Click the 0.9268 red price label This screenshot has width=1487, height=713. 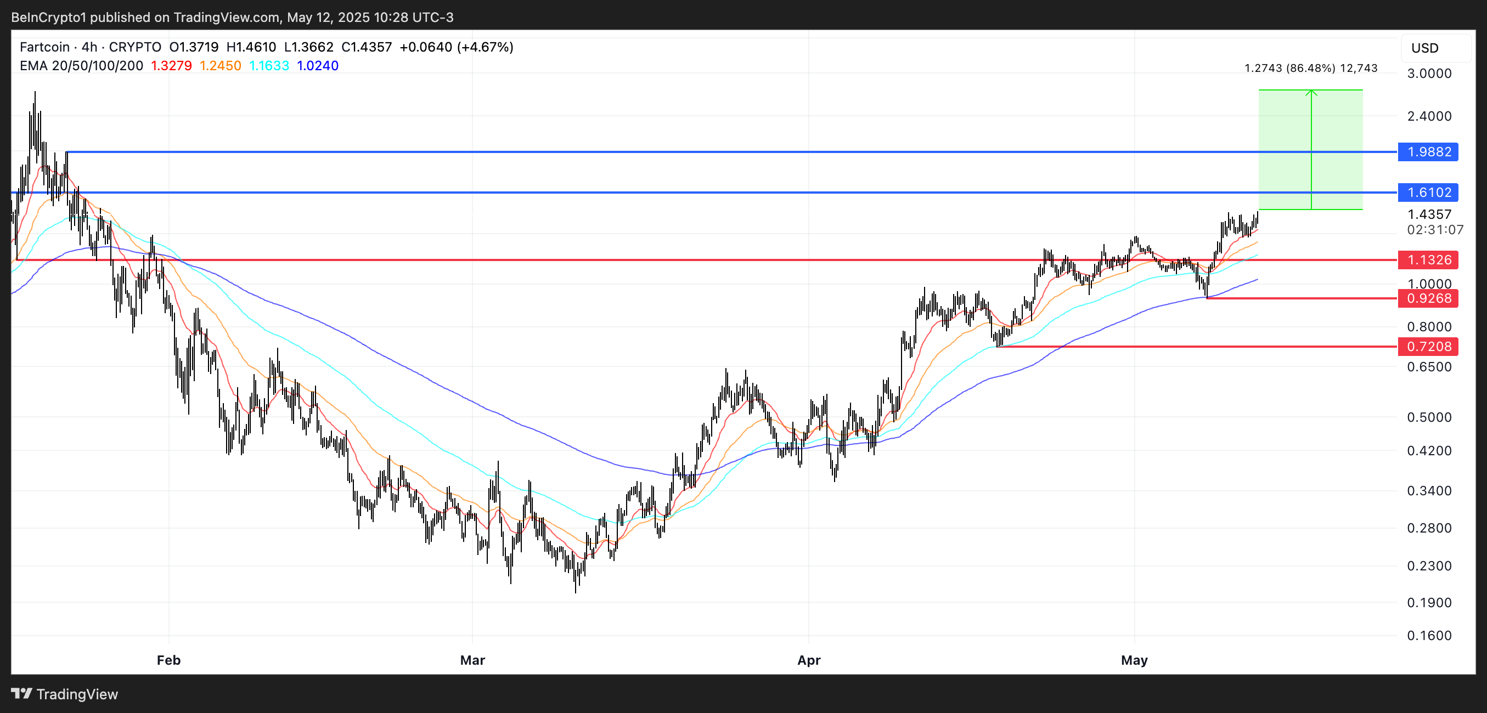pos(1428,298)
